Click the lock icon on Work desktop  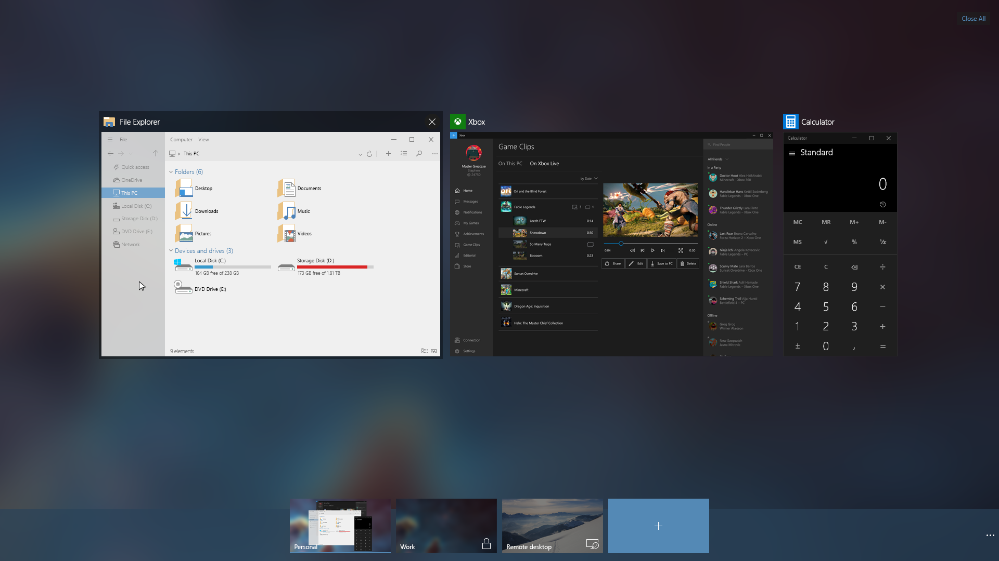pyautogui.click(x=486, y=544)
